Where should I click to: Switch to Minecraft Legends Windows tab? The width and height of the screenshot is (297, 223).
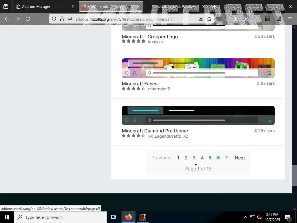[174, 6]
